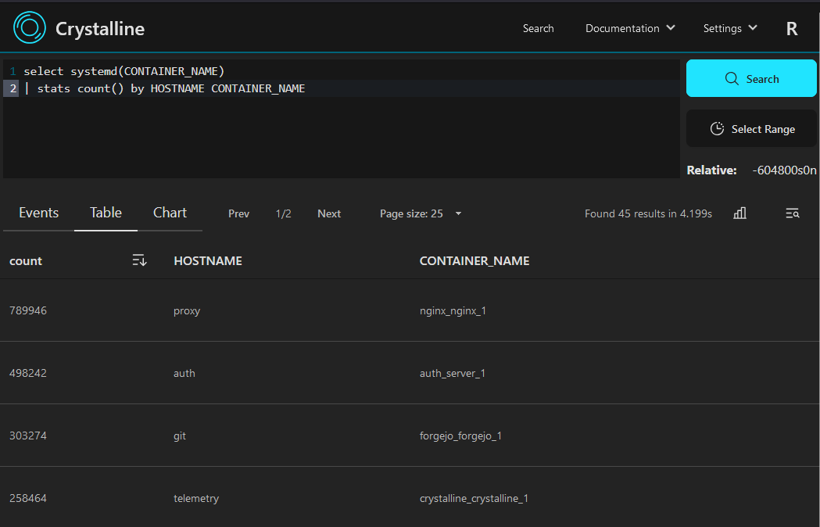The image size is (820, 527).
Task: Select the Table tab
Action: [x=106, y=213]
